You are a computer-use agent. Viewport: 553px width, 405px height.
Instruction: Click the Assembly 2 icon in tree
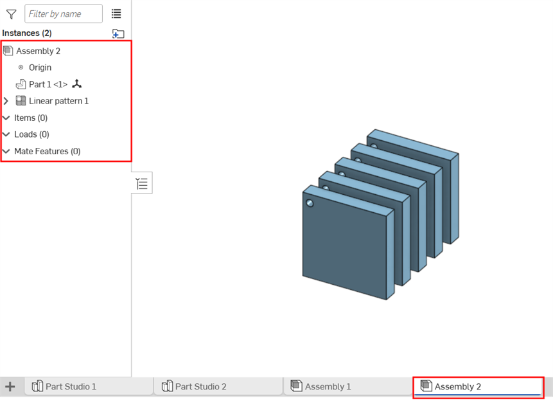[8, 51]
